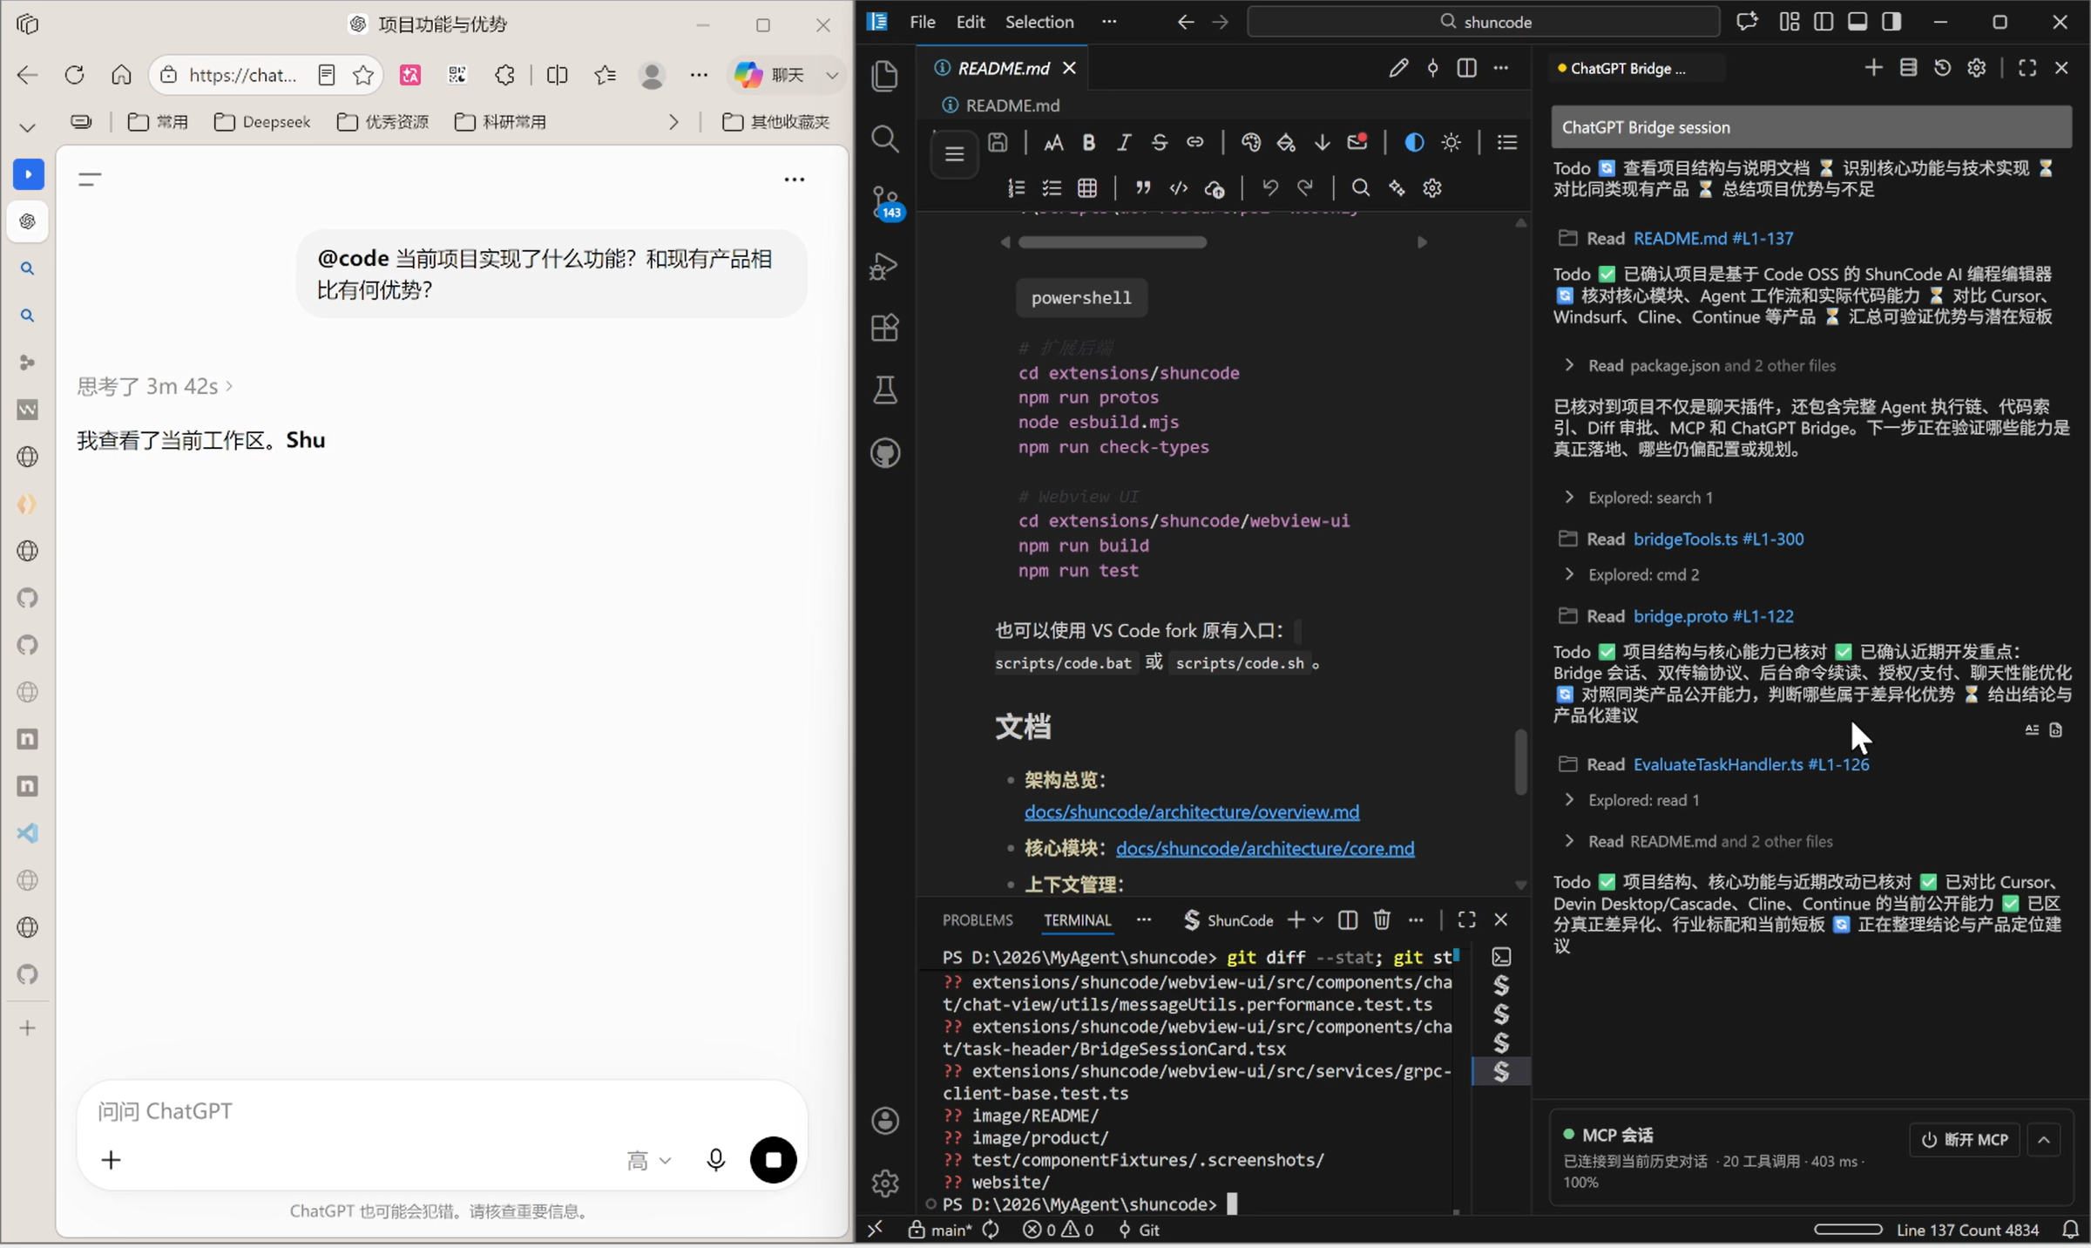The height and width of the screenshot is (1248, 2091).
Task: Open the Source Control view
Action: 886,201
